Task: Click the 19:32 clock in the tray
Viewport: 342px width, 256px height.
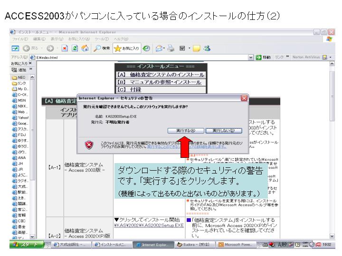Action: pos(327,245)
